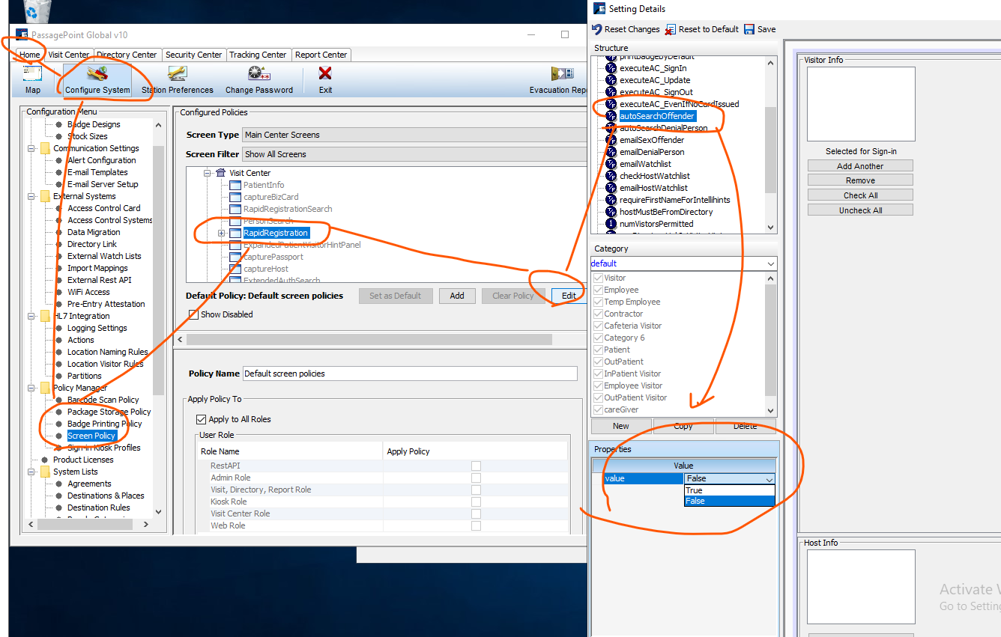Viewport: 1001px width, 637px height.
Task: Check Apply Policy for Web Role
Action: point(476,525)
